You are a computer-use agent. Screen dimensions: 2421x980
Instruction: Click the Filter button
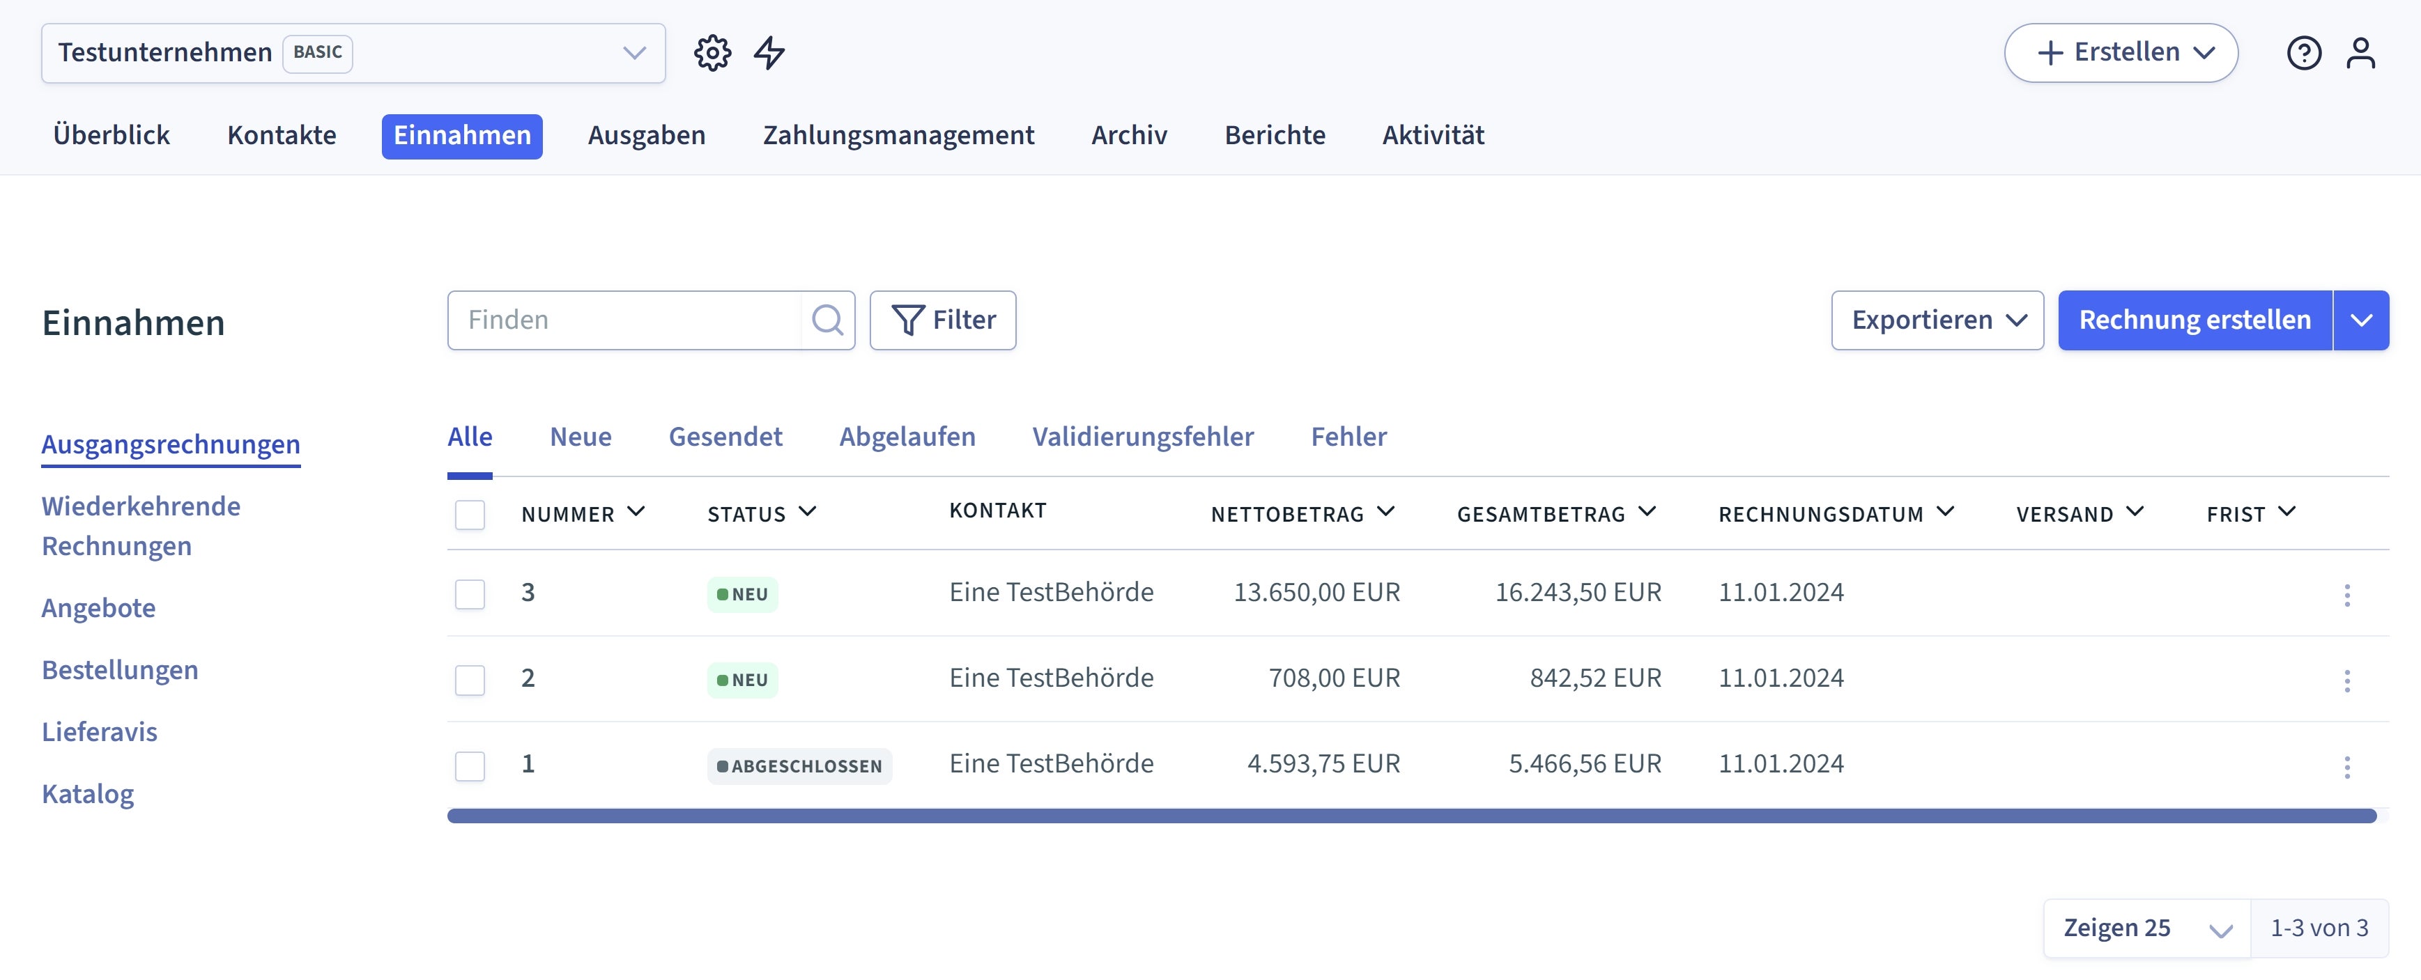pyautogui.click(x=943, y=320)
